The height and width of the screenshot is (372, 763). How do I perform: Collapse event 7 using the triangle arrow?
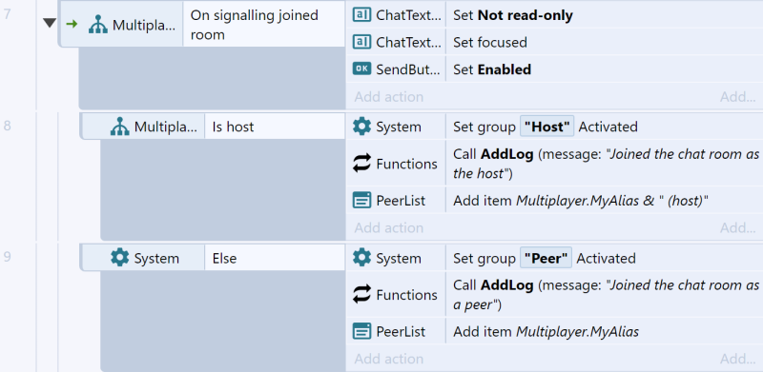(x=50, y=23)
